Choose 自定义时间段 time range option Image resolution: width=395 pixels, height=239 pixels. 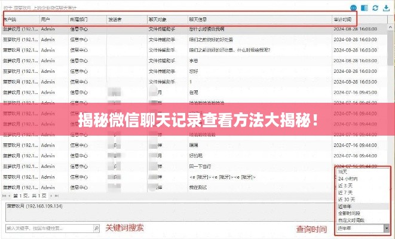pos(351,220)
